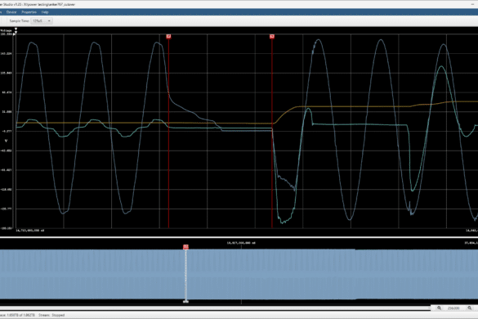
Task: Expand the Sample Time dropdown
Action: tap(42, 20)
